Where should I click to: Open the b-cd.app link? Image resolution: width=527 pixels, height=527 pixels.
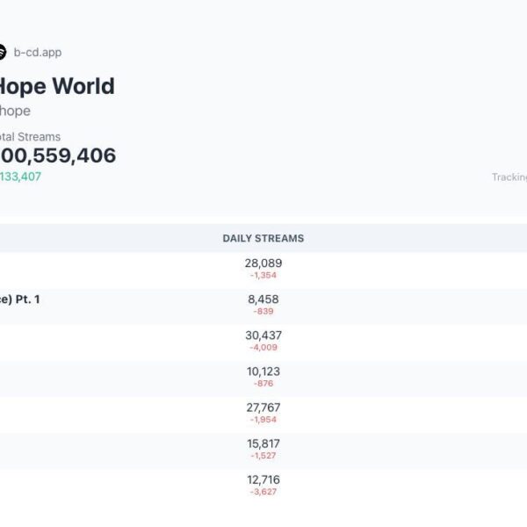38,53
